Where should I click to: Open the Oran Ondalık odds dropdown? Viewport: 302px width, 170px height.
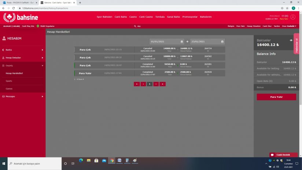(x=289, y=26)
